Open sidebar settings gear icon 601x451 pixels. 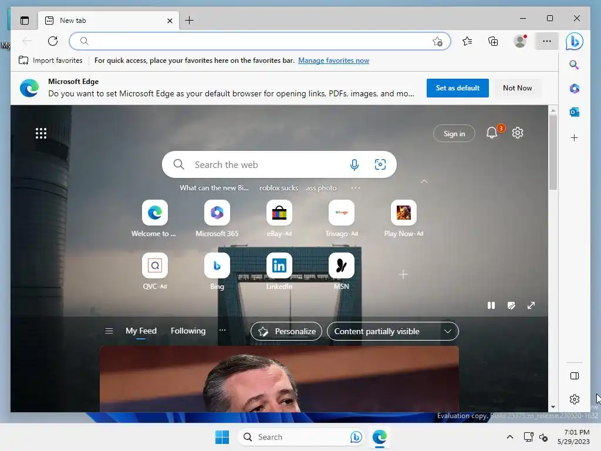575,399
